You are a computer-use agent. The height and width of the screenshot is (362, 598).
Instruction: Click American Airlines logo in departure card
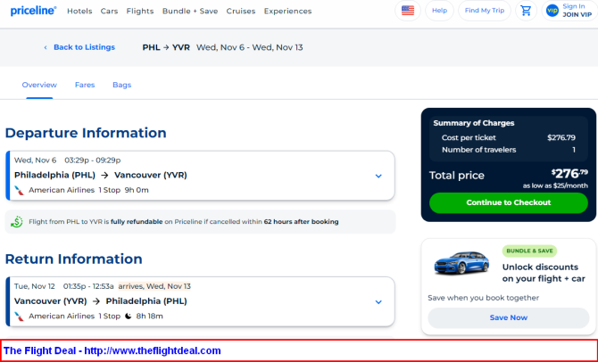click(x=19, y=190)
